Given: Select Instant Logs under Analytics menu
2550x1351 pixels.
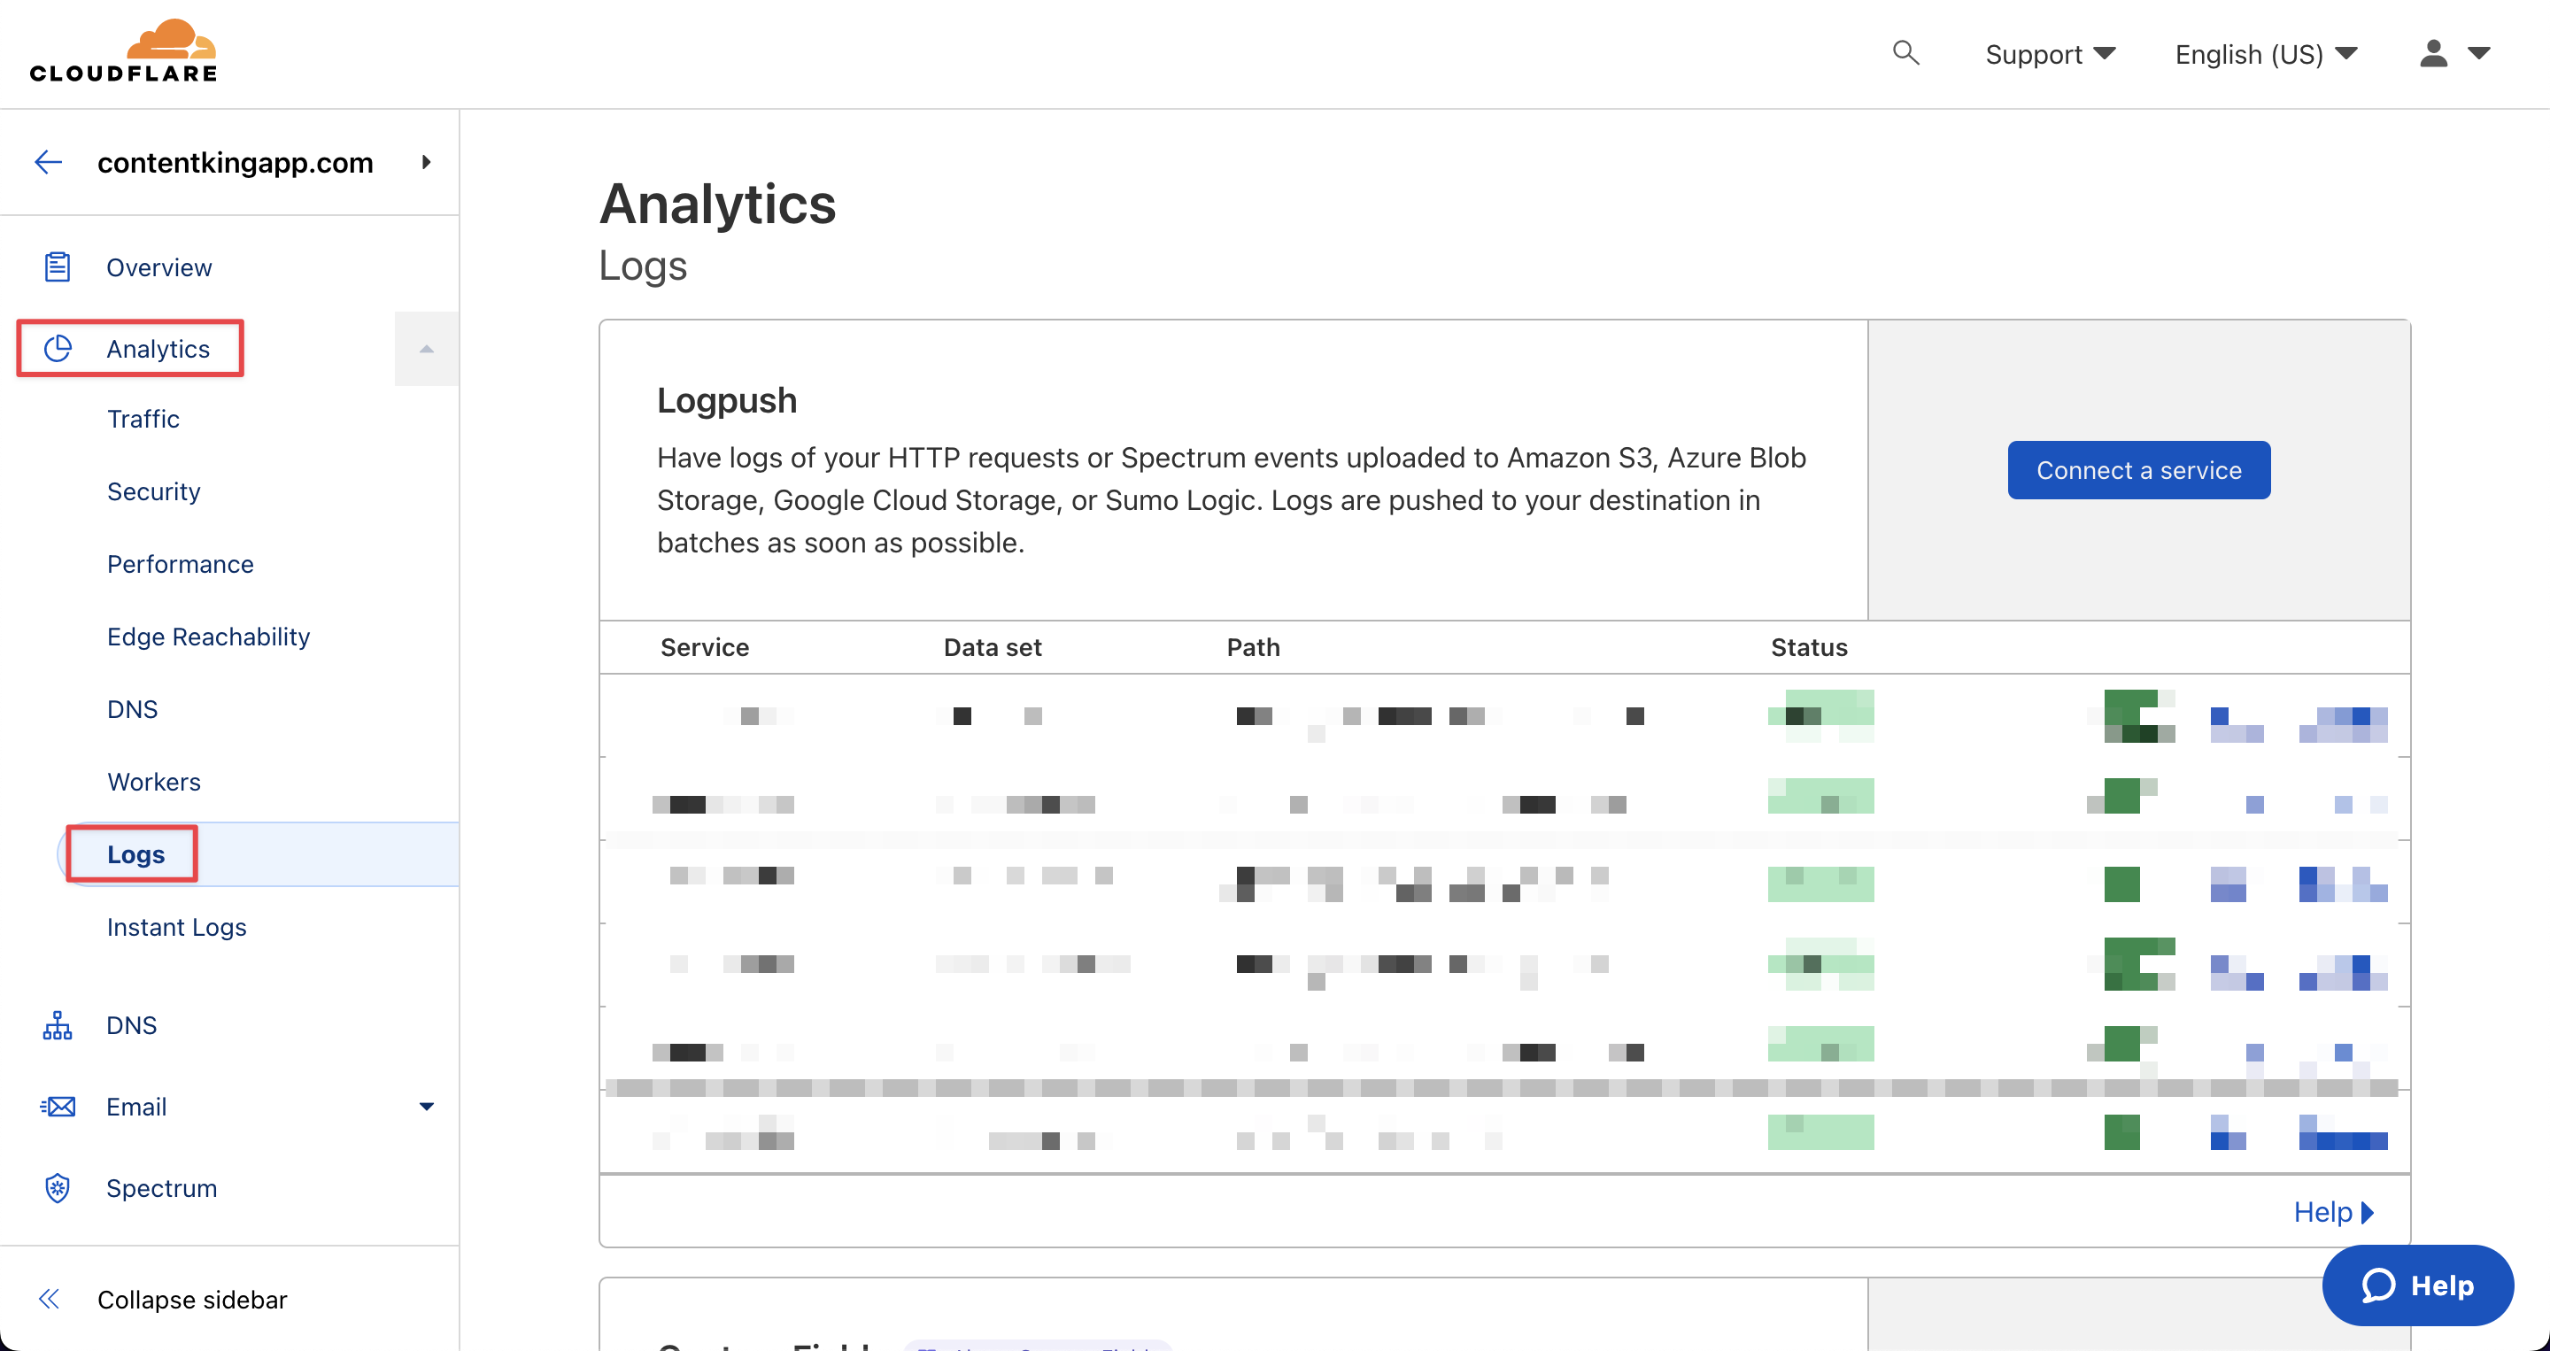Looking at the screenshot, I should 175,926.
